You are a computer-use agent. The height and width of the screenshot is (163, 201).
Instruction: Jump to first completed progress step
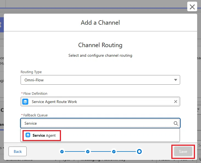click(x=62, y=151)
